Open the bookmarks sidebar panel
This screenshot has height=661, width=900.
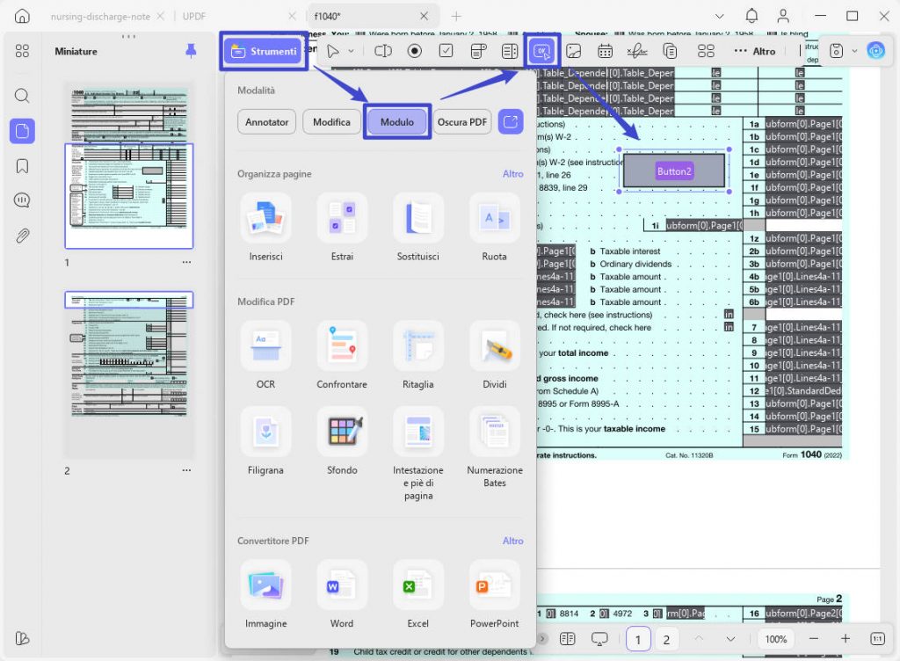click(22, 166)
